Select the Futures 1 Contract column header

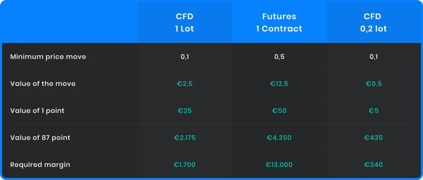279,22
